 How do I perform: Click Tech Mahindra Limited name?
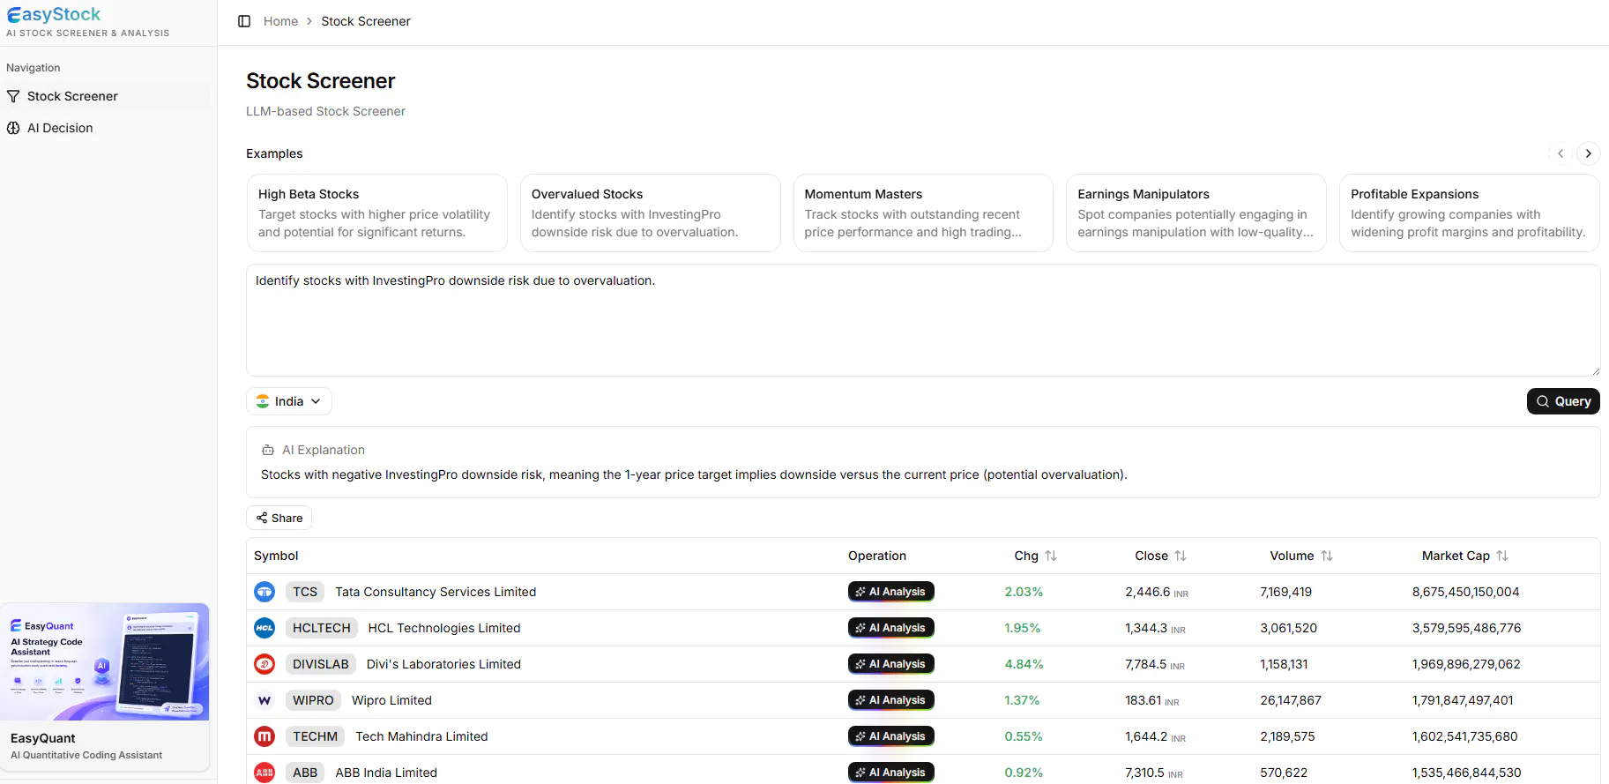pyautogui.click(x=421, y=736)
